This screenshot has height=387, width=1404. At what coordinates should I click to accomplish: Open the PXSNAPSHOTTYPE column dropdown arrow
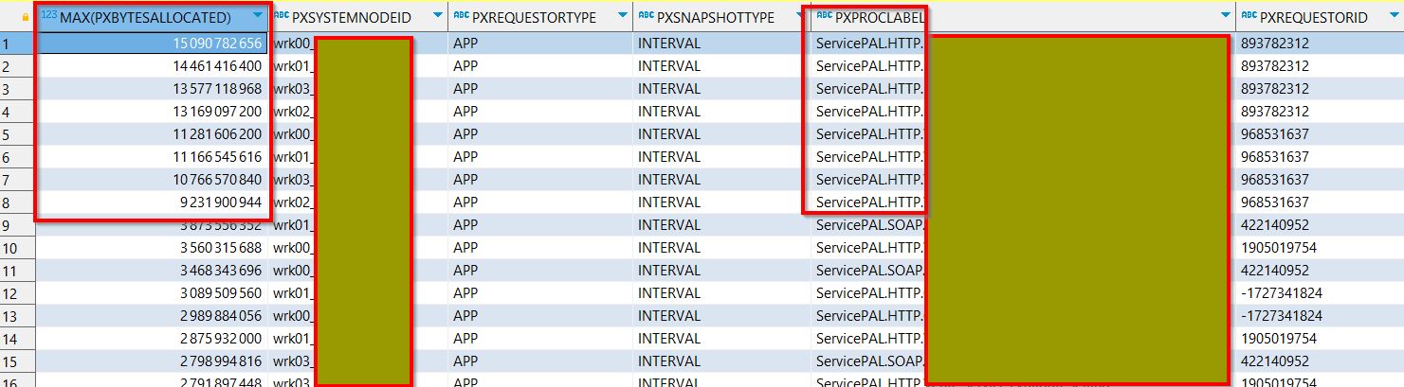click(x=799, y=17)
